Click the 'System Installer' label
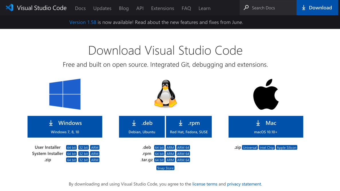This screenshot has width=340, height=191. [48, 154]
